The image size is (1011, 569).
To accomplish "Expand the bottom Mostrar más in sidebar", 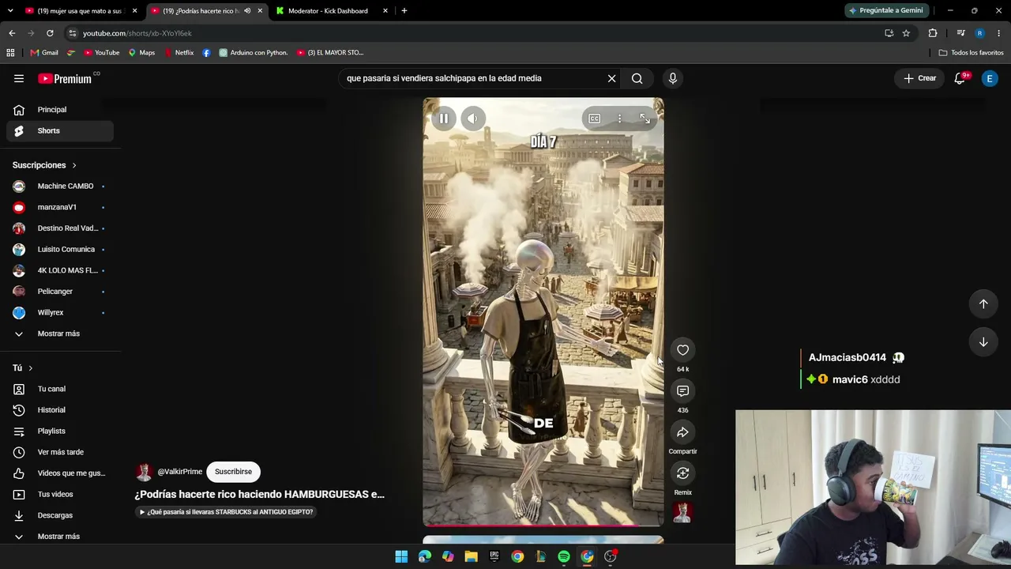I will tap(60, 537).
